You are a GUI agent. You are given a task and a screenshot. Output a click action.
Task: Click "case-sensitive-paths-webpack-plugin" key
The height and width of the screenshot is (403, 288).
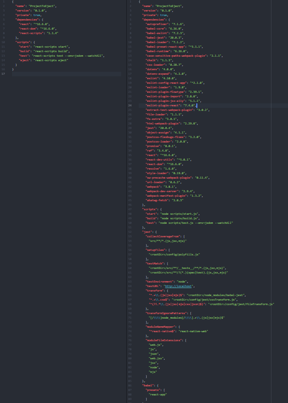(176, 56)
